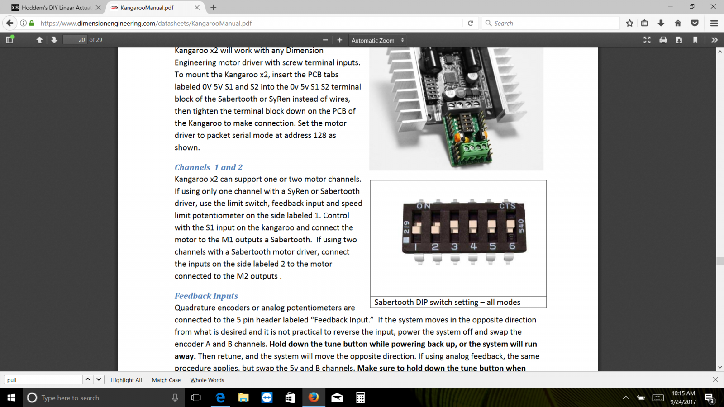
Task: Print the PDF document
Action: (x=663, y=40)
